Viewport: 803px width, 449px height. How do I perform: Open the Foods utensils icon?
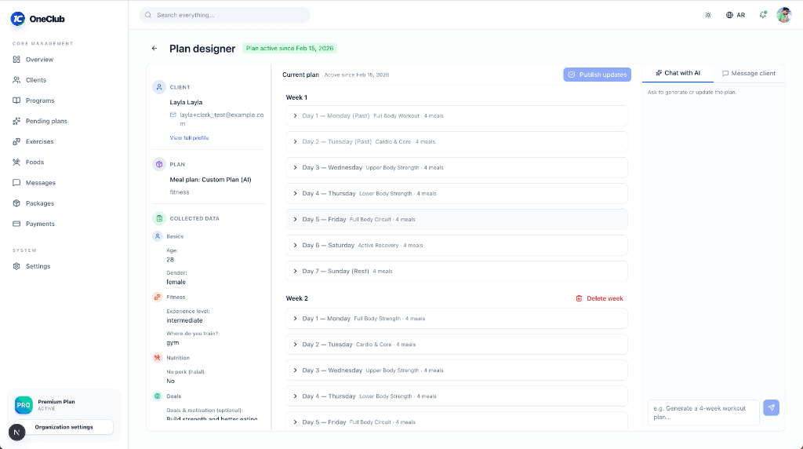(x=16, y=162)
